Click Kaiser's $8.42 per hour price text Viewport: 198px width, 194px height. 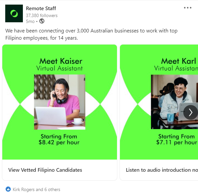(x=59, y=143)
